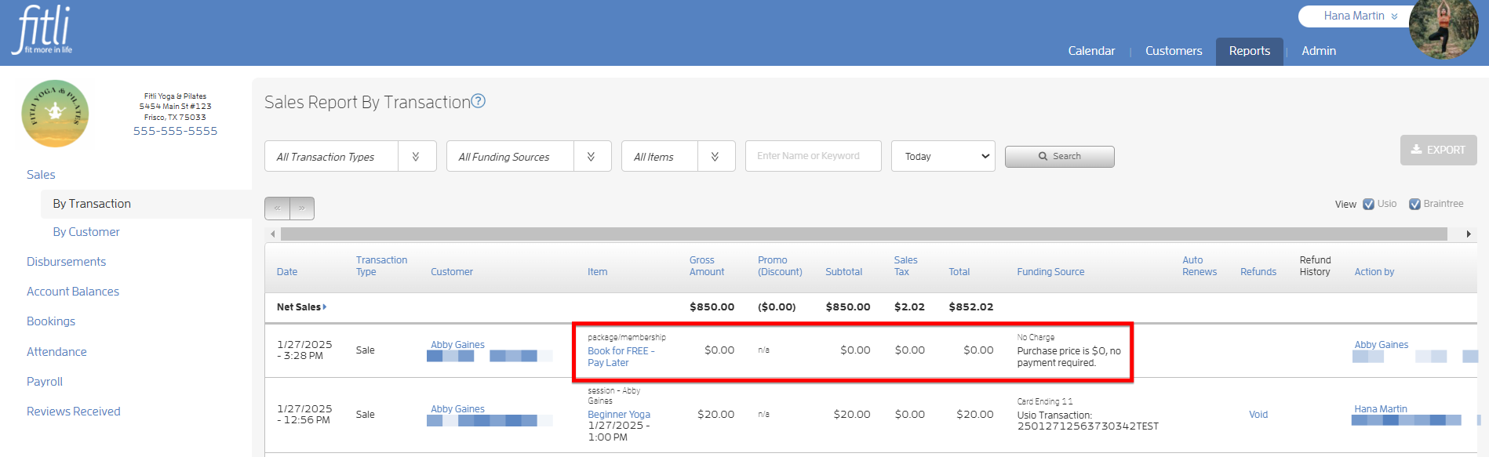Click Hana Martin's profile photo
1489x457 pixels.
[x=1443, y=29]
